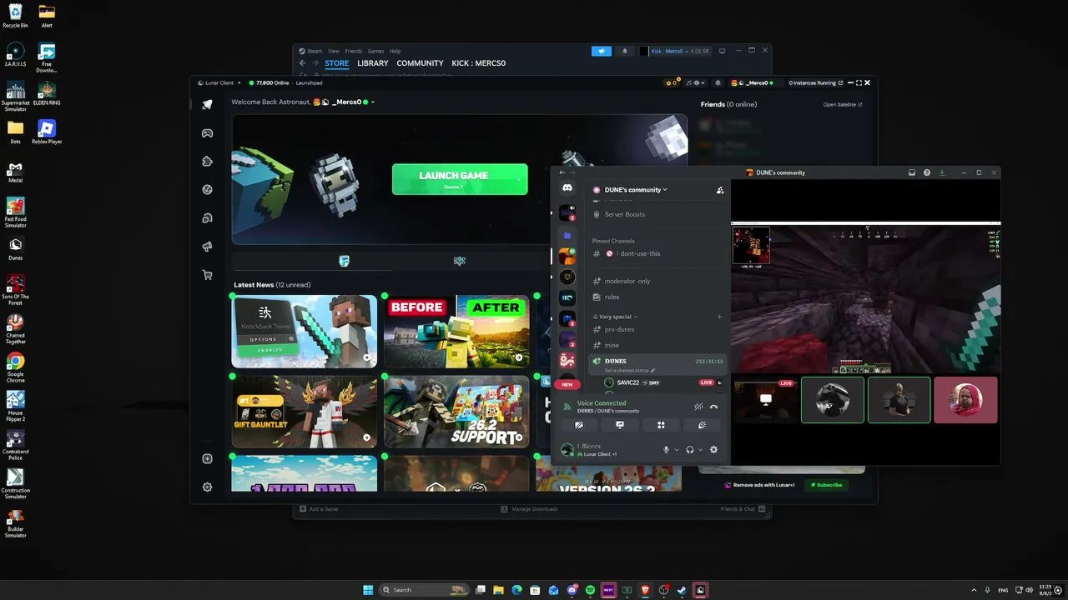
Task: Toggle Discord headphones deafen
Action: tap(690, 450)
